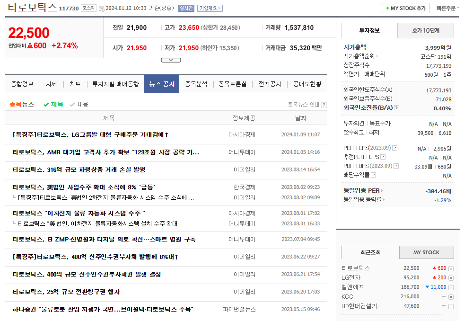The width and height of the screenshot is (464, 321).
Task: Click help icon beside 외국인소진율(B/A)
Action: (397, 108)
